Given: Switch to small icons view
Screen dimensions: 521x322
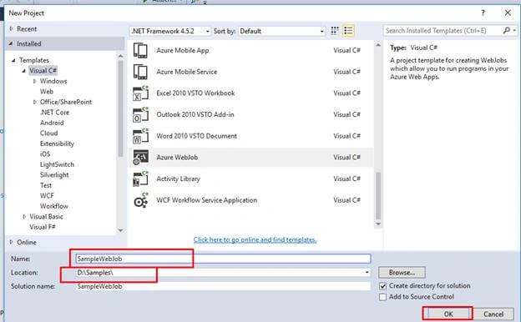Looking at the screenshot, I should [335, 31].
